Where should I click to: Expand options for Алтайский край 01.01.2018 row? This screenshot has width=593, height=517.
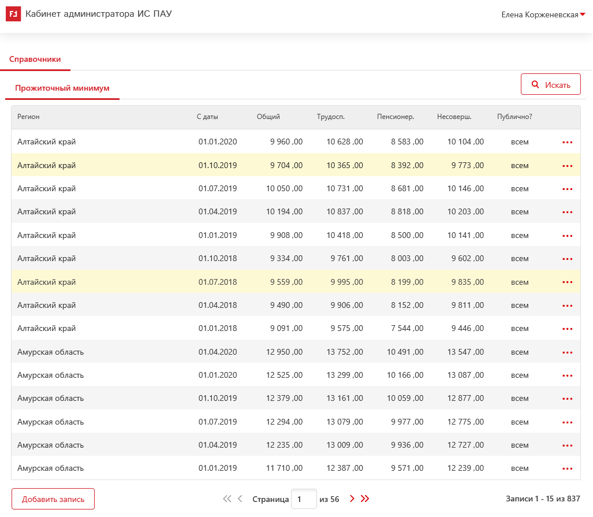(x=567, y=329)
